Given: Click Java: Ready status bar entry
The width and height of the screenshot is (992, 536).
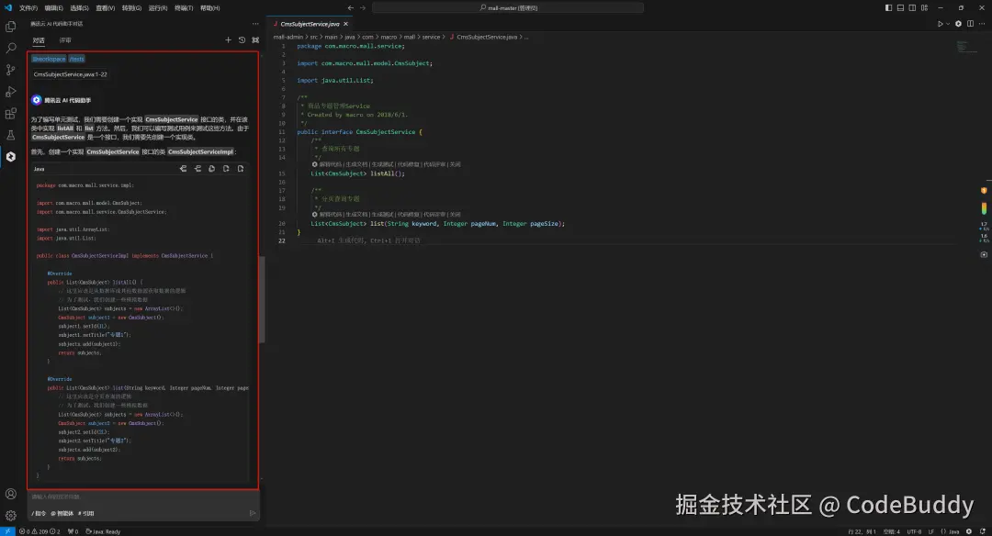Looking at the screenshot, I should (103, 531).
